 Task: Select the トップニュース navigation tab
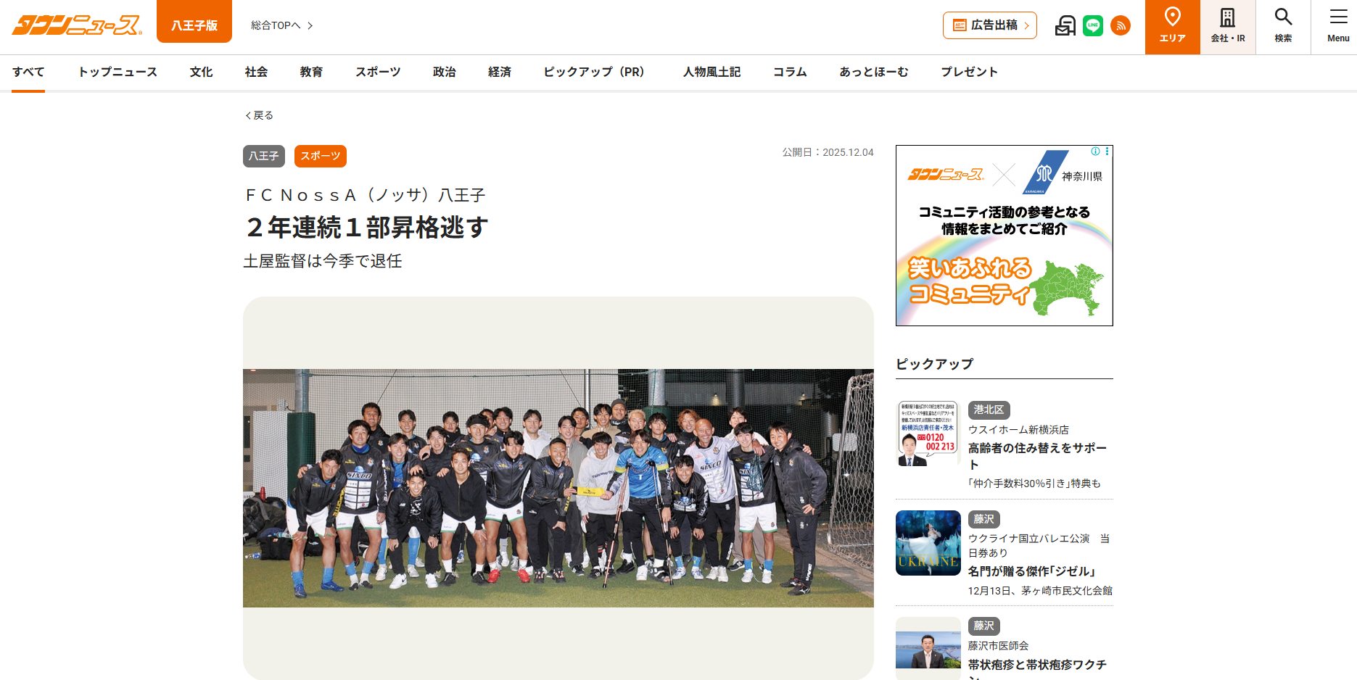[x=117, y=72]
